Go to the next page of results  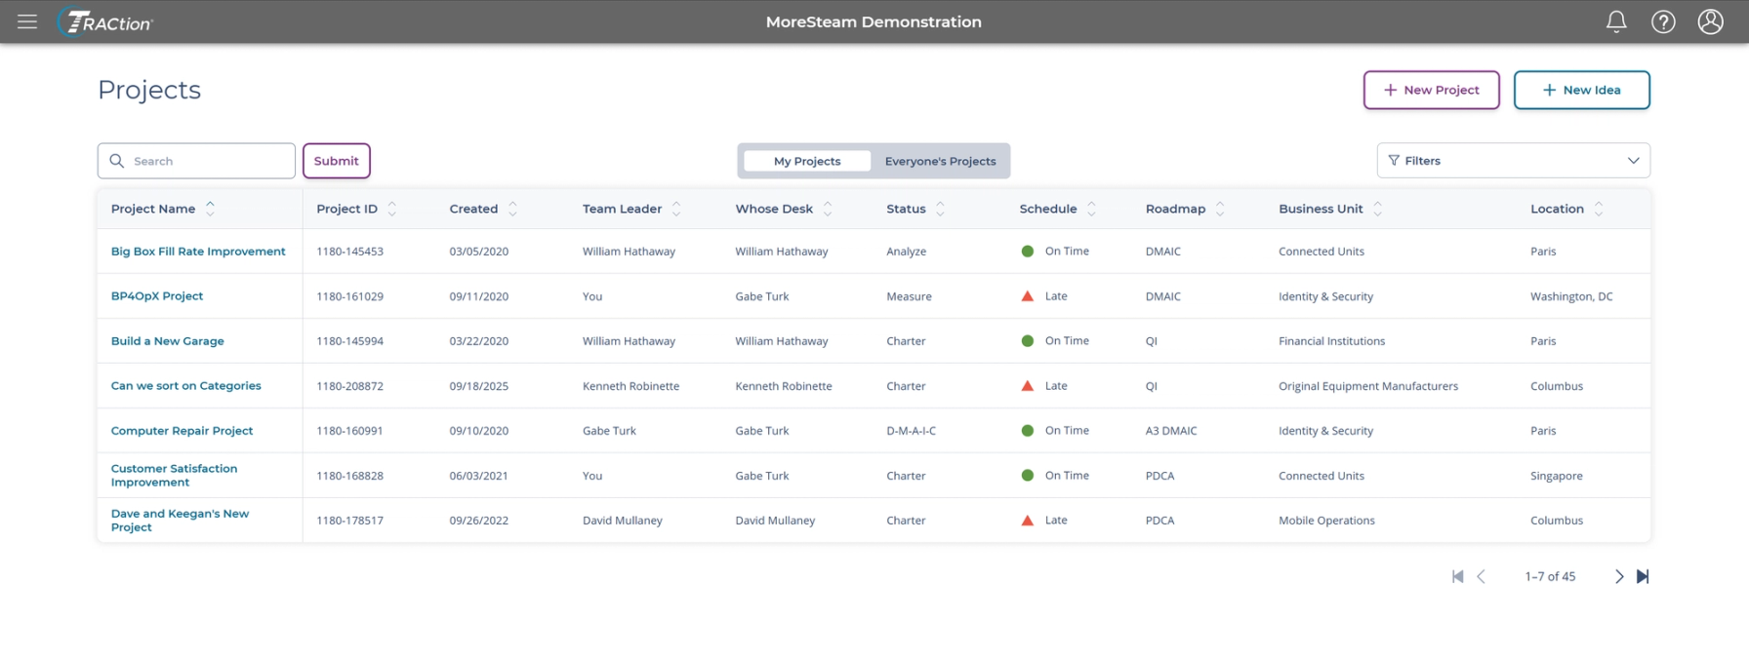click(1619, 576)
